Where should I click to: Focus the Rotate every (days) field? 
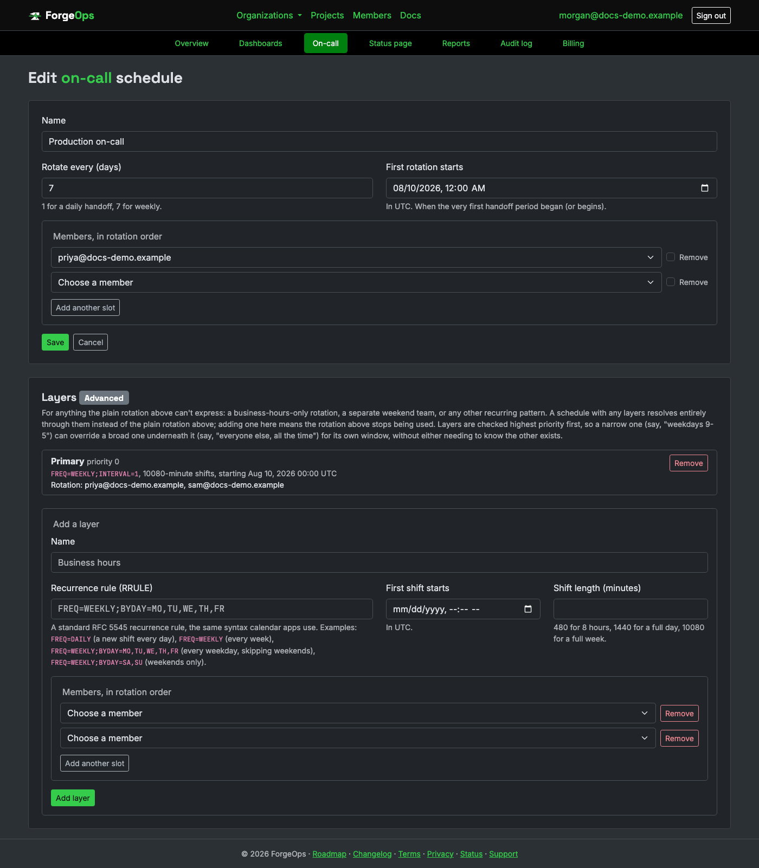207,188
